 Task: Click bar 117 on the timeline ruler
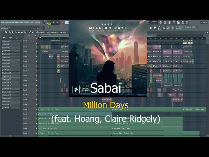[x=186, y=38]
